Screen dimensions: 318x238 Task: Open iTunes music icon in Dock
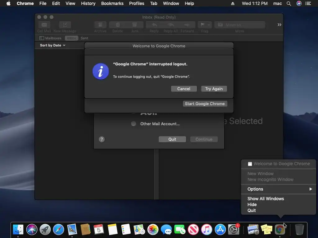click(207, 230)
